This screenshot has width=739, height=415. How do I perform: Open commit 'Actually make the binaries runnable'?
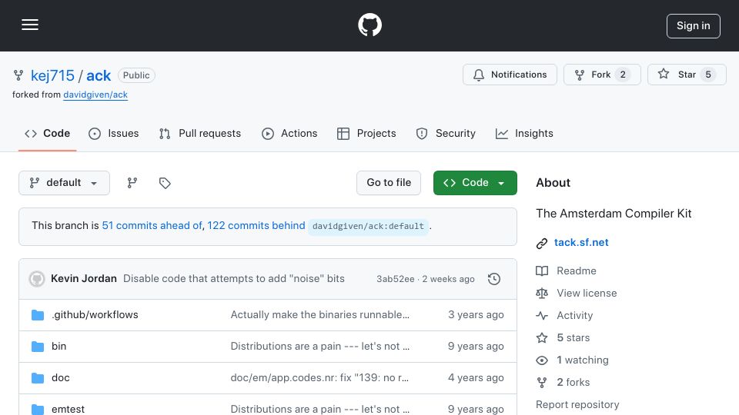tap(320, 315)
